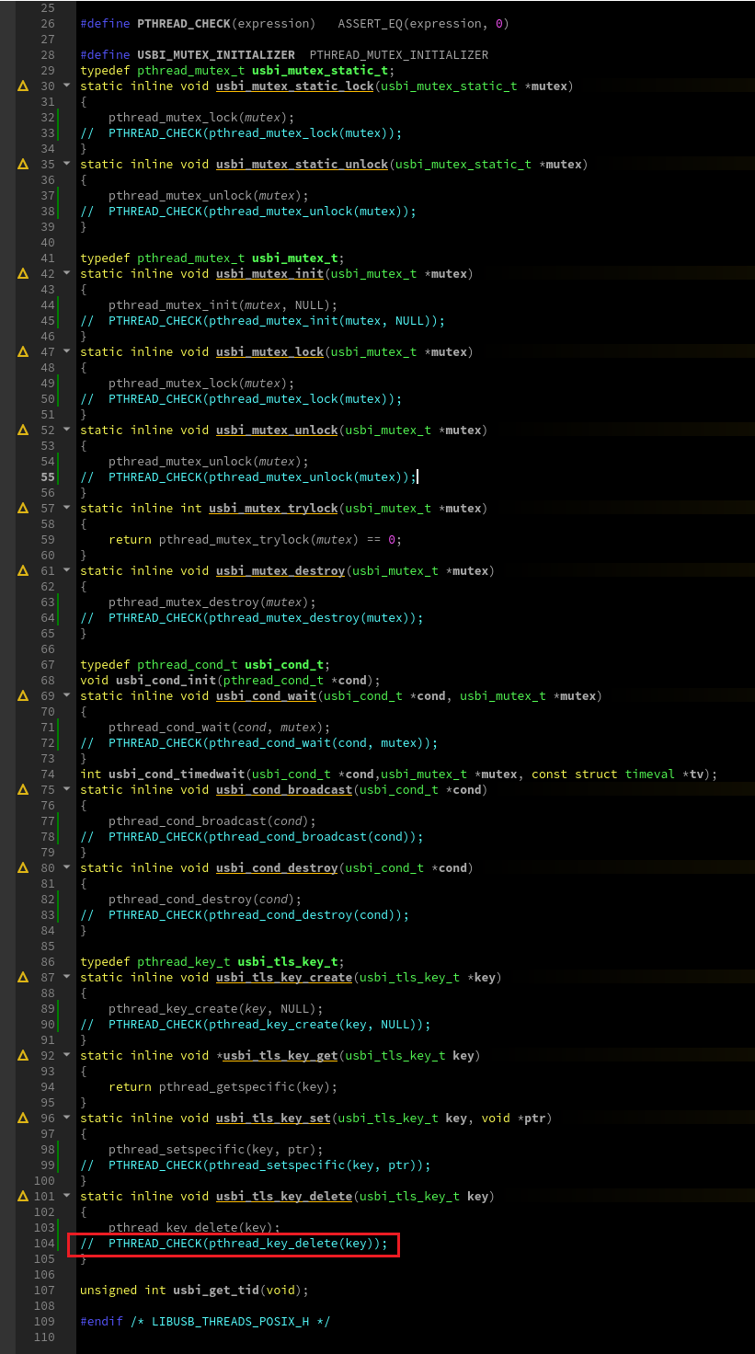This screenshot has width=755, height=1354.
Task: Click the warning icon on line 42
Action: 23,274
